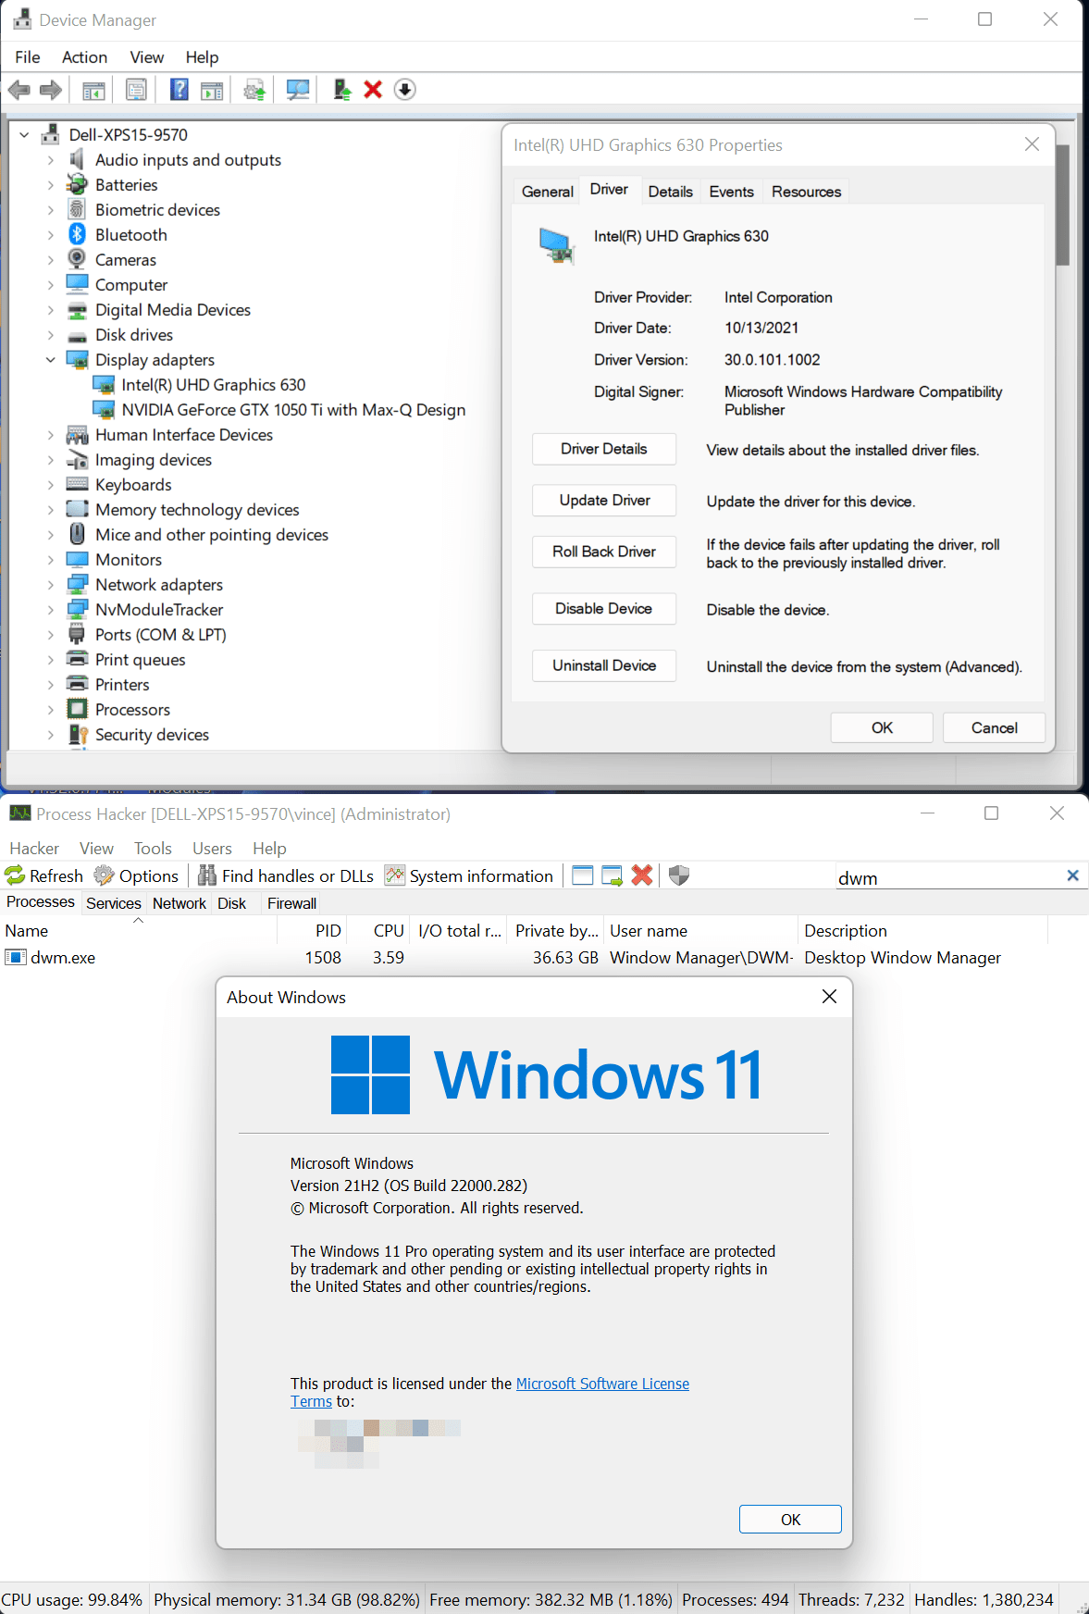Switch to the Firewall tab
Image resolution: width=1089 pixels, height=1614 pixels.
tap(291, 903)
